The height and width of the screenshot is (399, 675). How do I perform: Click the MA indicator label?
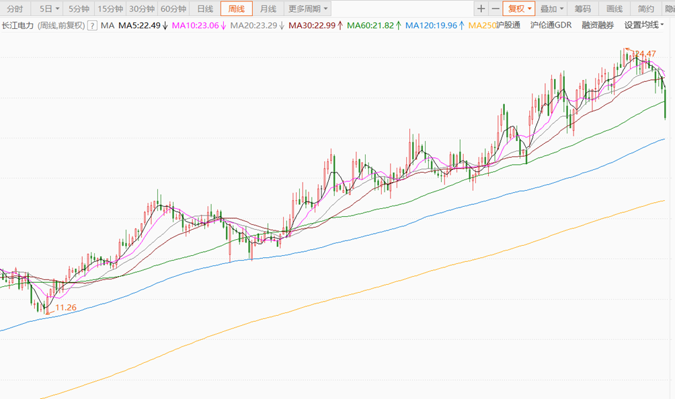107,26
